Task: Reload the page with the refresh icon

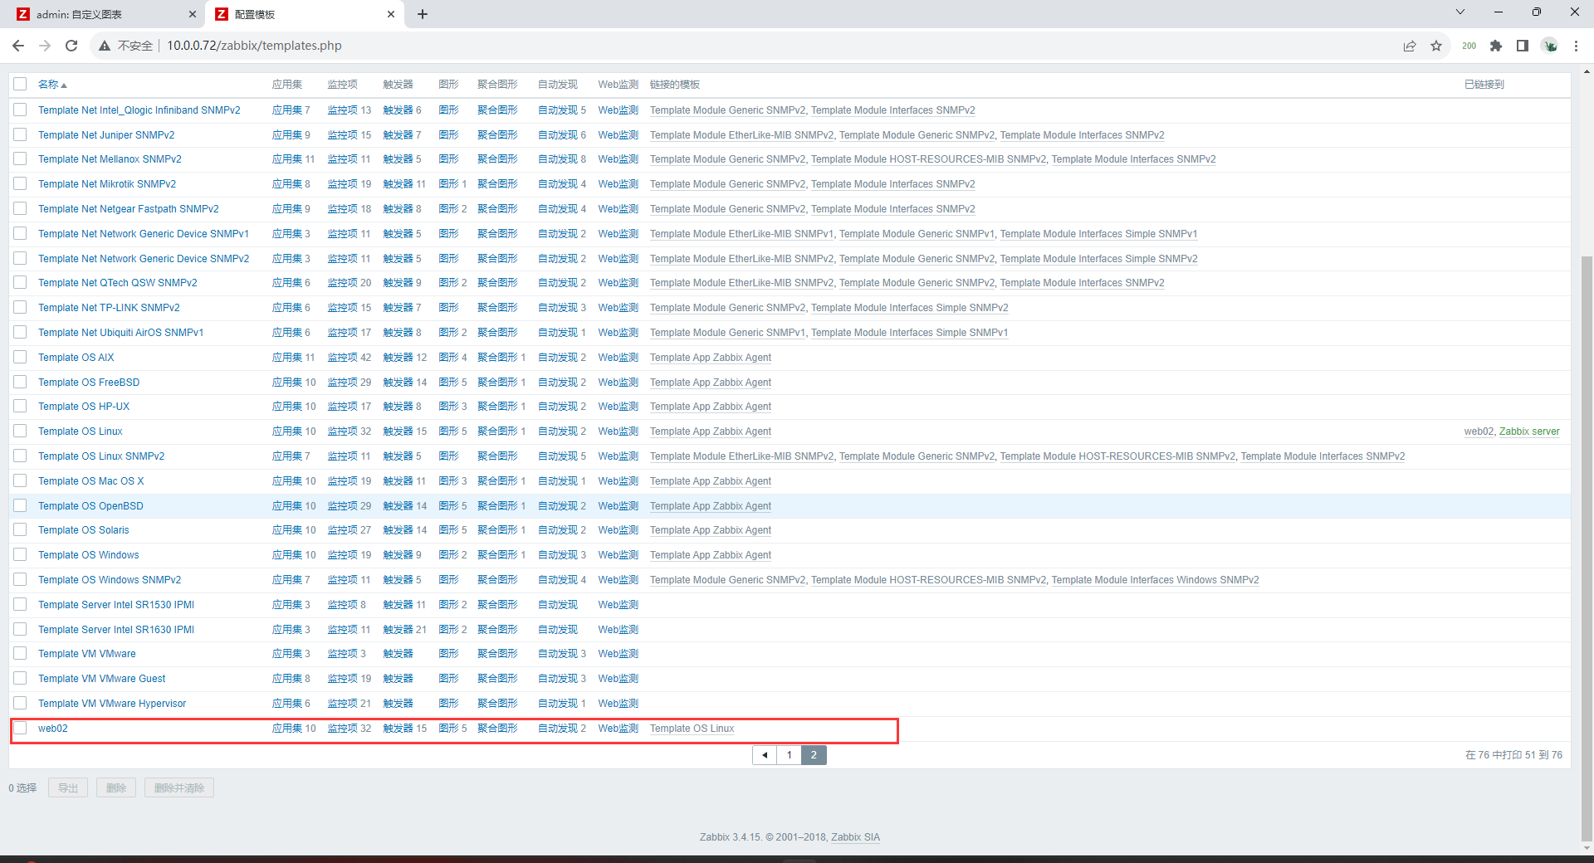Action: point(71,46)
